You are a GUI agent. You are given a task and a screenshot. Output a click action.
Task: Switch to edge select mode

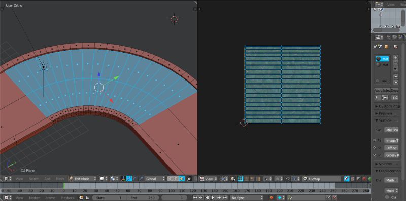pyautogui.click(x=176, y=179)
